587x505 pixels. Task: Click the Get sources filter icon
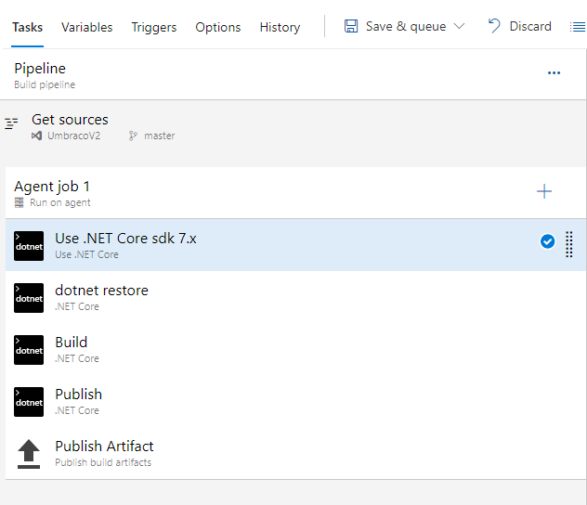pyautogui.click(x=11, y=123)
